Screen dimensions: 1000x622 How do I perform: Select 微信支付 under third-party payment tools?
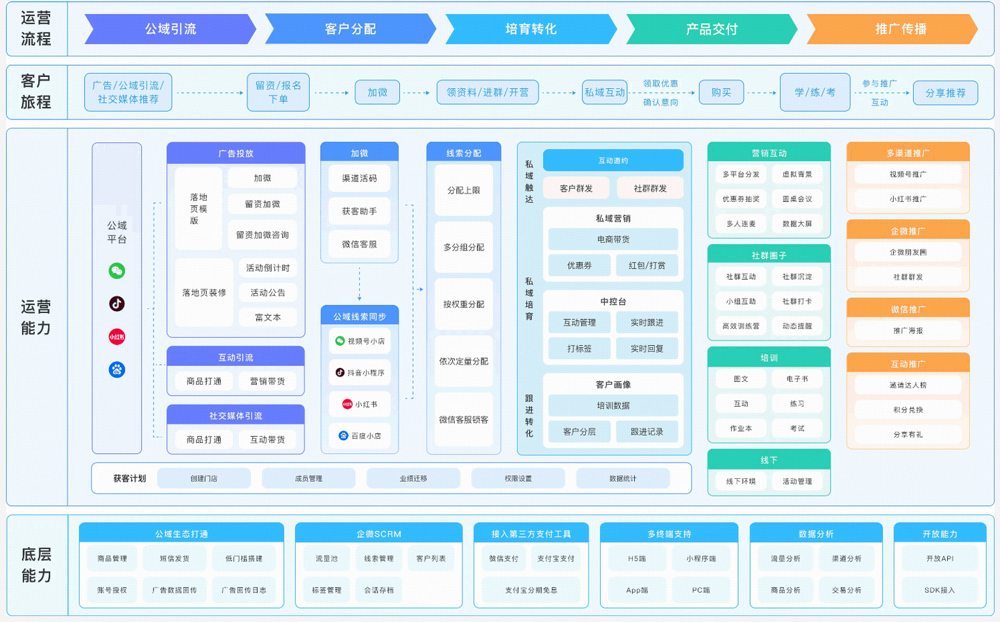[x=503, y=558]
